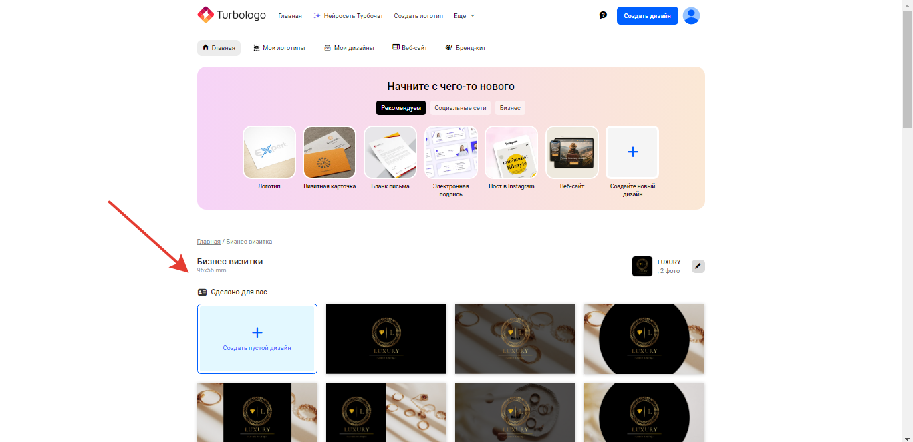Image resolution: width=913 pixels, height=442 pixels.
Task: Open the all-black LUXURY card thumbnail
Action: 386,339
